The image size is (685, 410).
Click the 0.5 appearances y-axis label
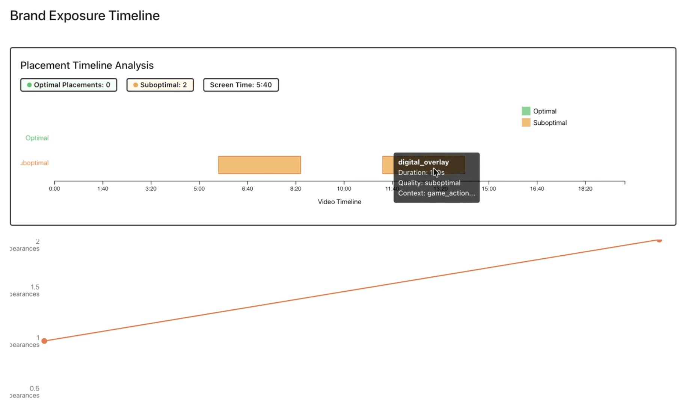25,392
